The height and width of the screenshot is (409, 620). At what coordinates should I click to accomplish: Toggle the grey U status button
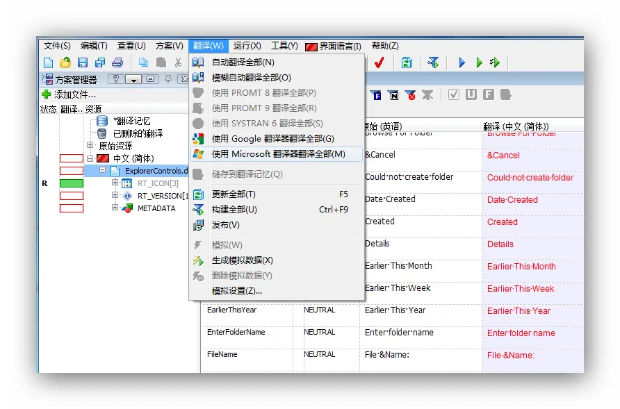click(x=471, y=94)
